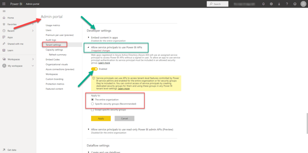Click the gray Cancel button
This screenshot has height=153, width=308.
click(125, 118)
